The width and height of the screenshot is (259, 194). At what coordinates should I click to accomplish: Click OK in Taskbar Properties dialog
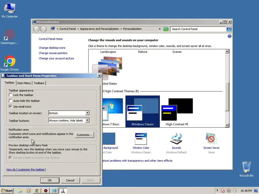coord(50,180)
